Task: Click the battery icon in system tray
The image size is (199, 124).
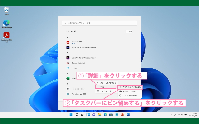Action: click(x=185, y=115)
